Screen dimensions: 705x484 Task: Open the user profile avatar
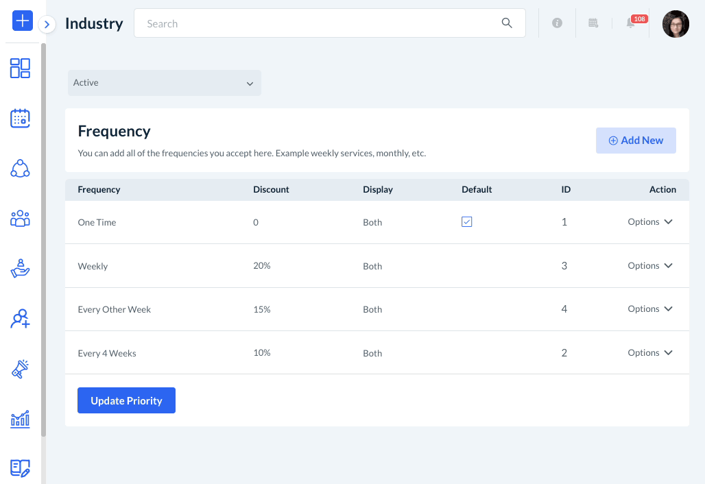click(x=675, y=24)
